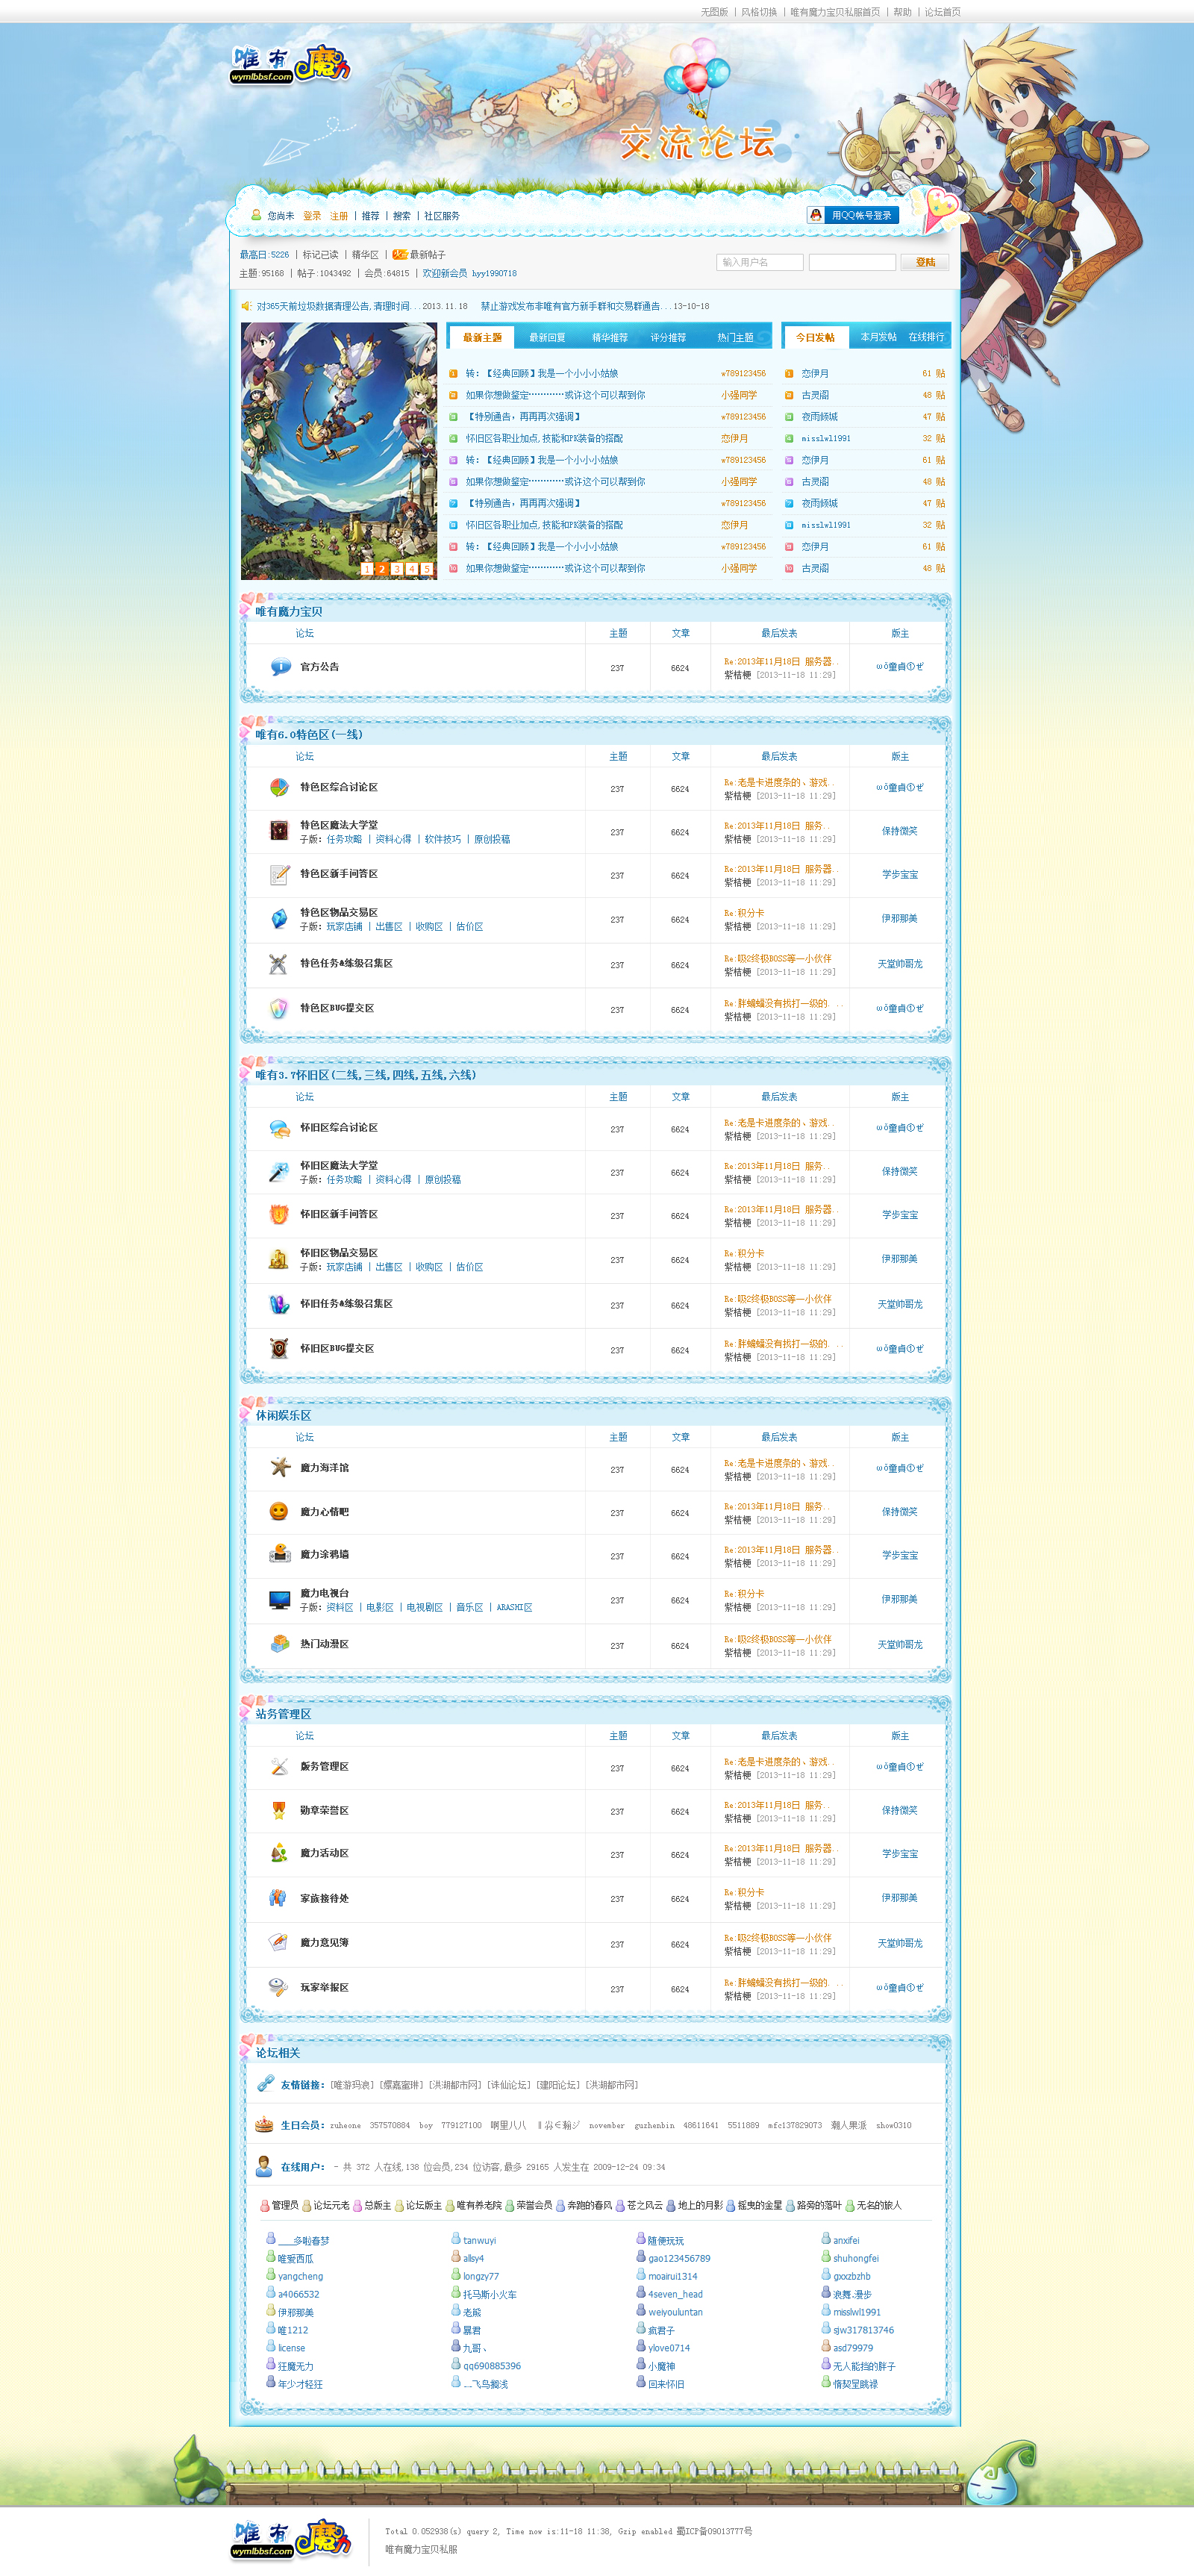Open the 搜索 link in the navigation
Screen dimensions: 1194x2576
(x=401, y=216)
